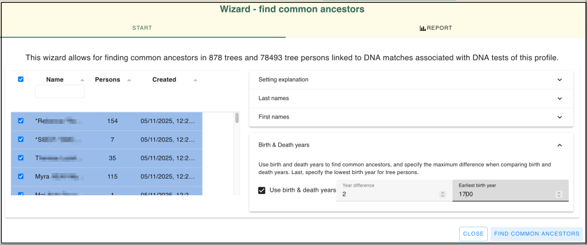Click the bar chart icon in Report tab
Viewport: 587px width, 245px height.
click(422, 28)
